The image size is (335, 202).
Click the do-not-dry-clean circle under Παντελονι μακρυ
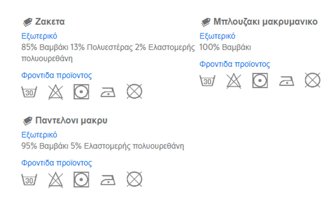click(134, 179)
